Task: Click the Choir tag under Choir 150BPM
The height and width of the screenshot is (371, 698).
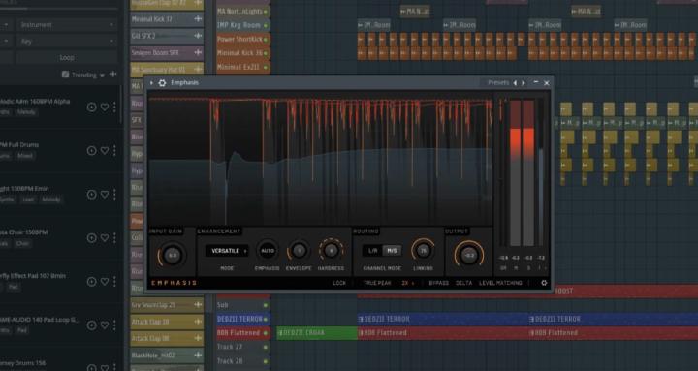Action: tap(22, 243)
